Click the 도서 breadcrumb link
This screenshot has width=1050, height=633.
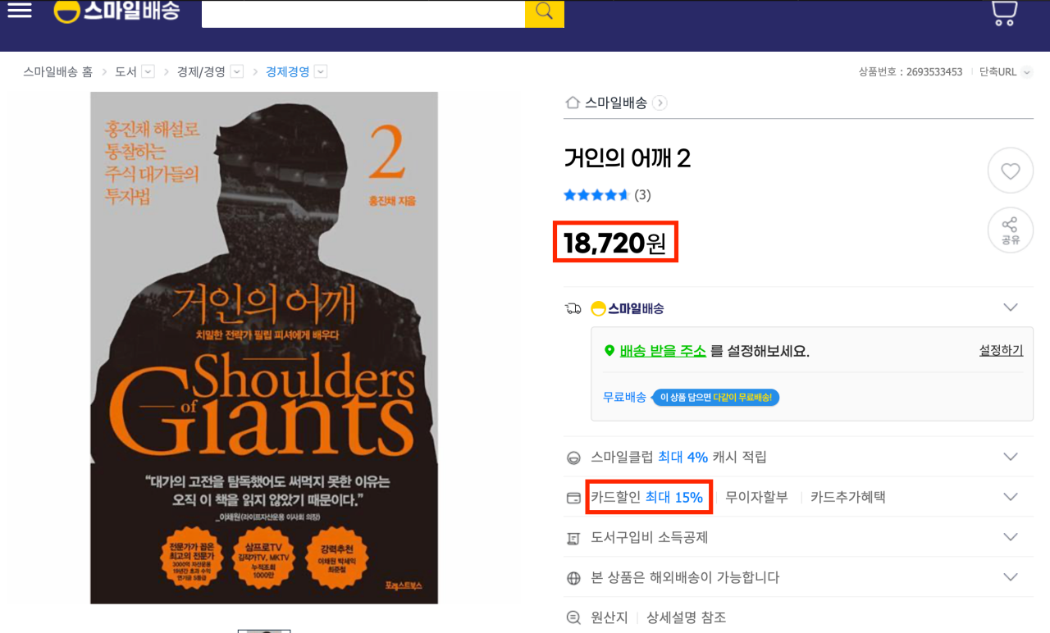pos(126,72)
